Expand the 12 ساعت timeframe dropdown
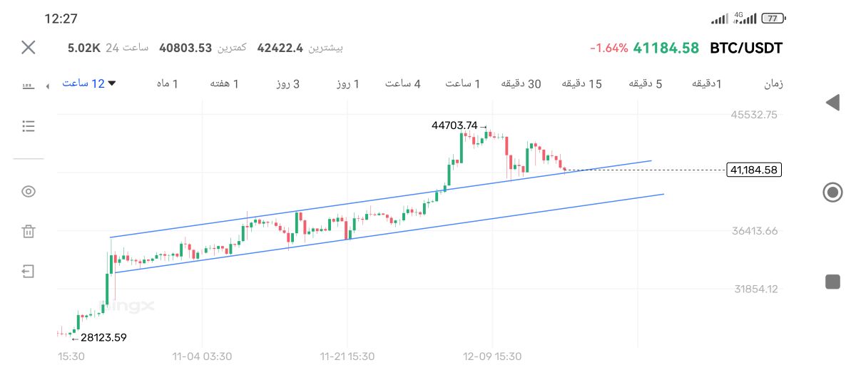 [88, 83]
